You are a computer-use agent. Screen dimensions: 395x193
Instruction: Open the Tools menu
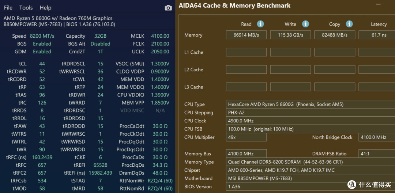click(26, 8)
